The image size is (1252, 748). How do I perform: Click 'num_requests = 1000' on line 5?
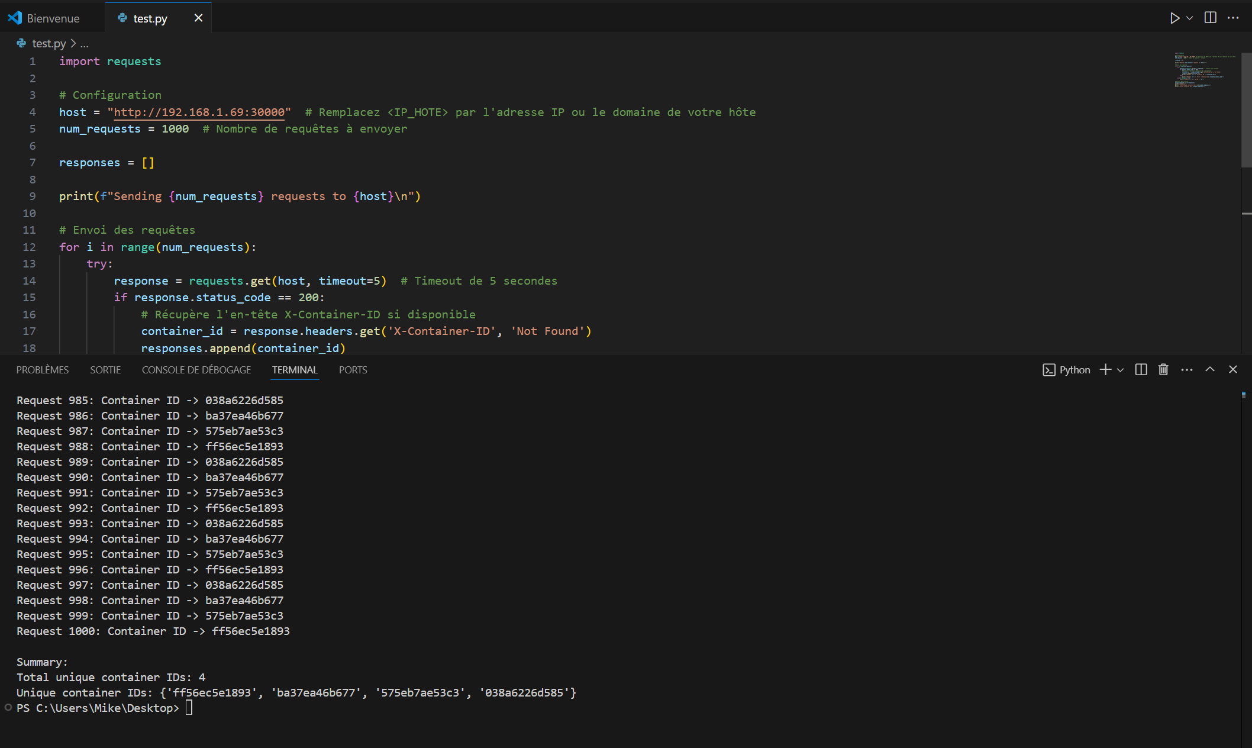(124, 128)
